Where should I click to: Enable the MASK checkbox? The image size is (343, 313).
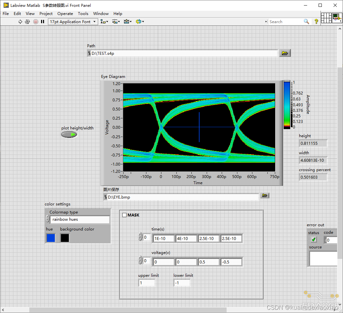(x=125, y=215)
